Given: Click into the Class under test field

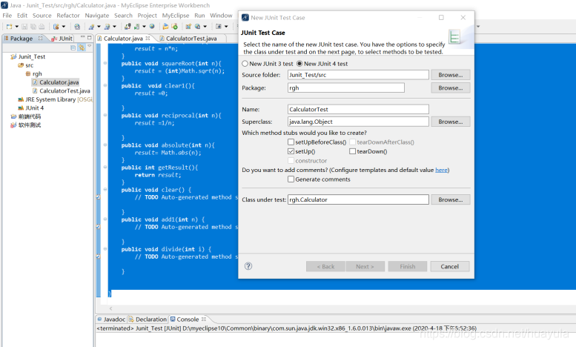Looking at the screenshot, I should click(358, 199).
